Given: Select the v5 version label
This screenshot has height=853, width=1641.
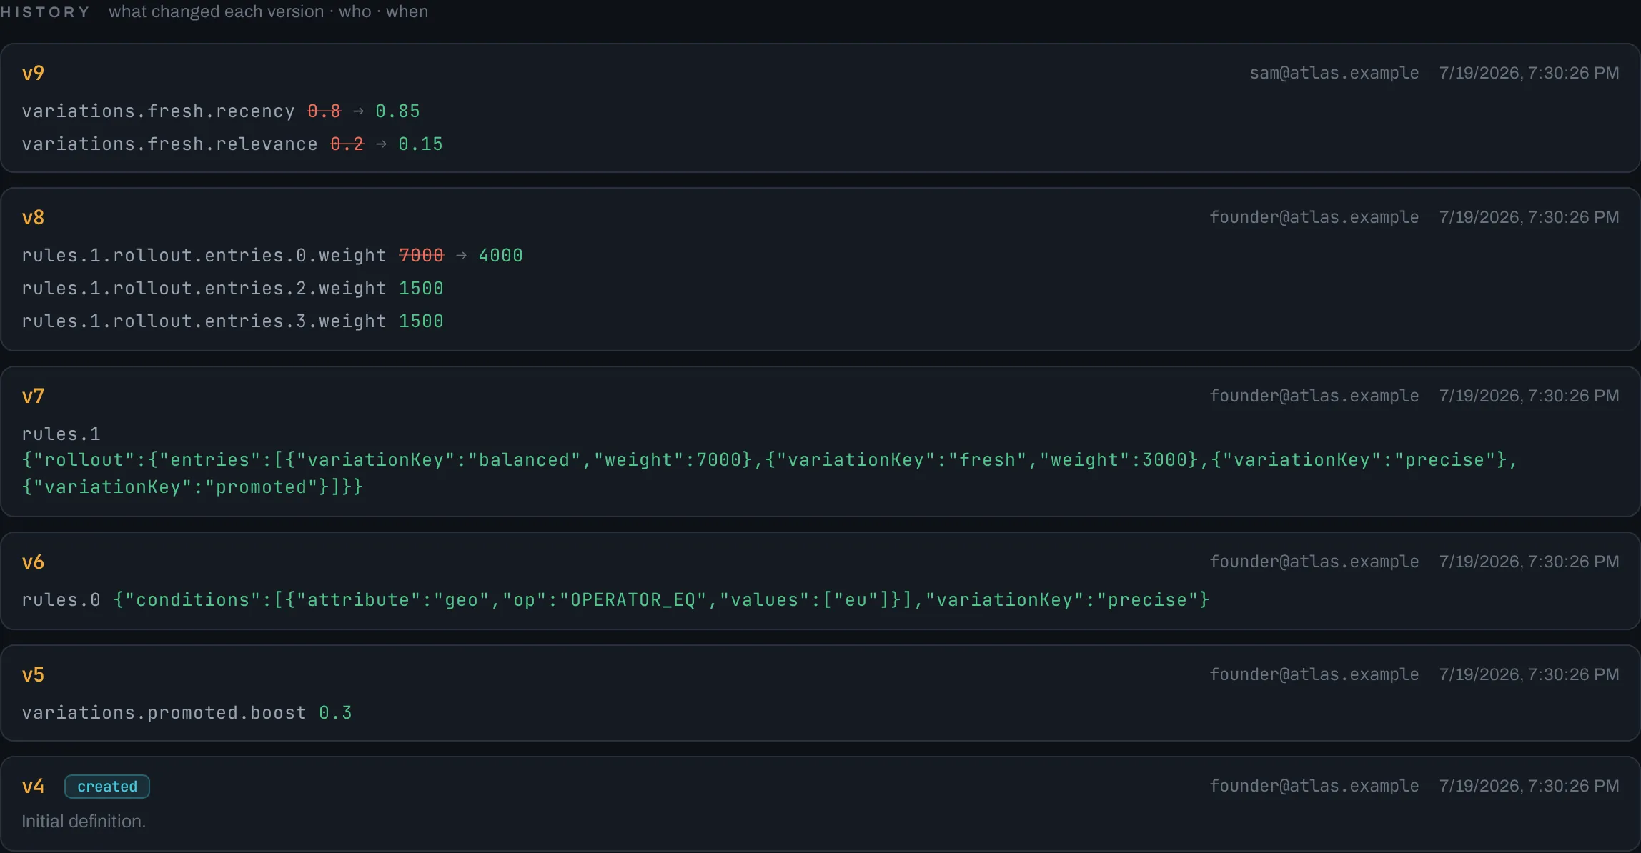Looking at the screenshot, I should pyautogui.click(x=33, y=674).
